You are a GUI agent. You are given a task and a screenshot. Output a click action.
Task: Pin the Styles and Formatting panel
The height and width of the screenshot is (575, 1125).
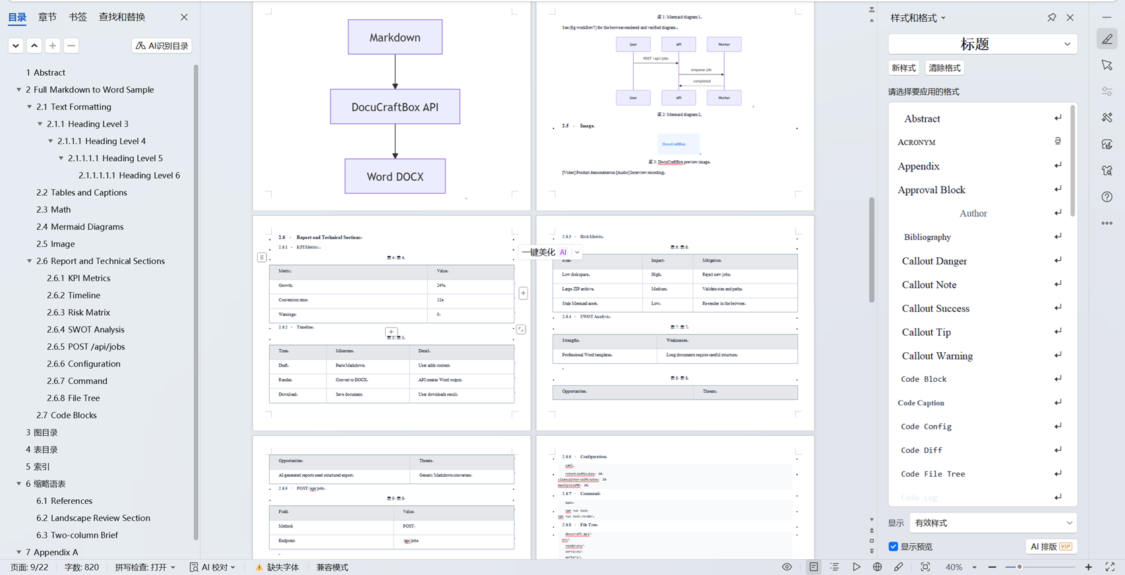[1052, 18]
